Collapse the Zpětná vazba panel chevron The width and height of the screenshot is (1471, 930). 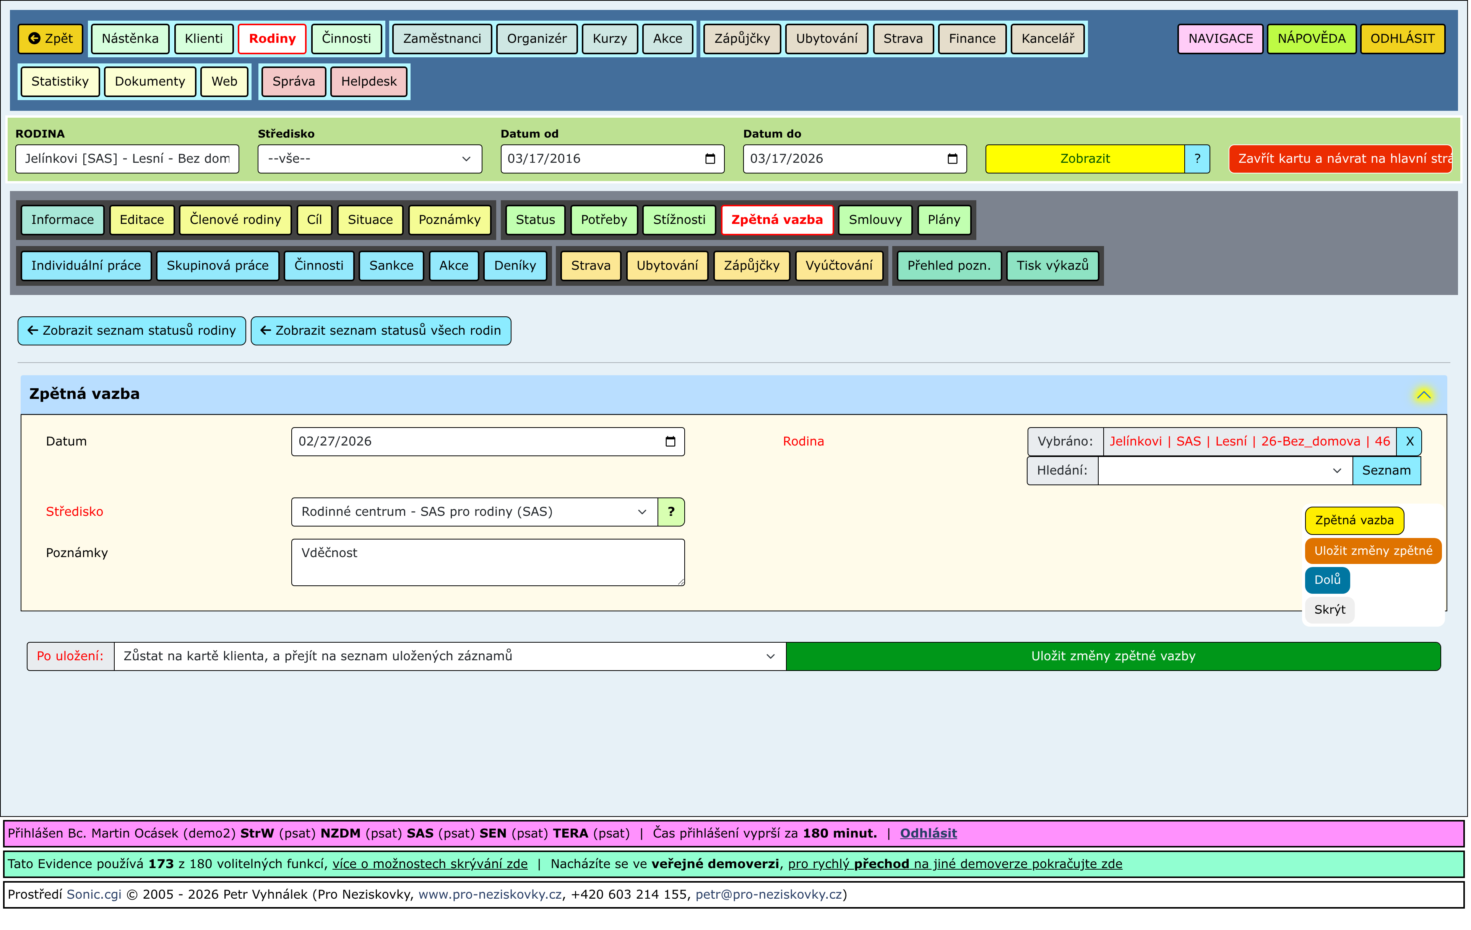[x=1423, y=395]
